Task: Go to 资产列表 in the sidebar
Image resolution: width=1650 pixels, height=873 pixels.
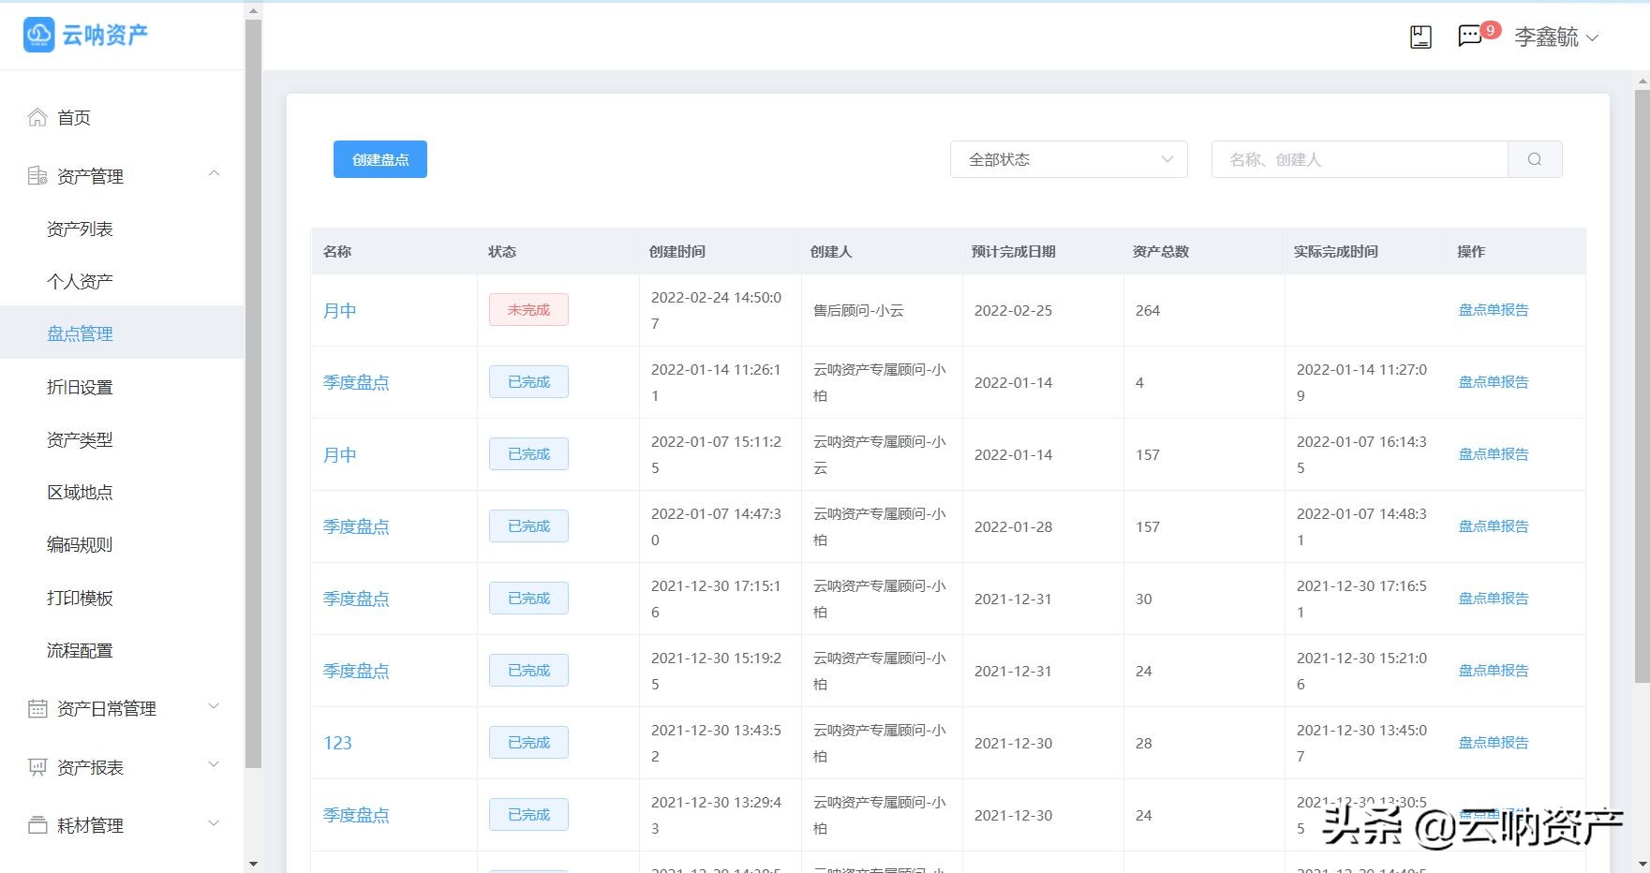Action: click(x=80, y=229)
